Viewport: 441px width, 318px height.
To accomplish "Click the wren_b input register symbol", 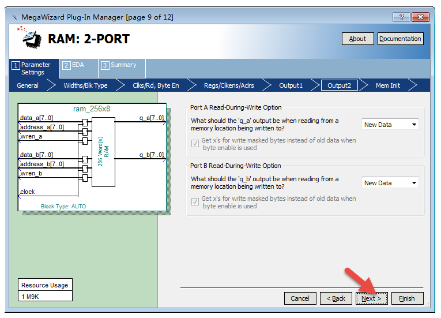I will [x=85, y=178].
